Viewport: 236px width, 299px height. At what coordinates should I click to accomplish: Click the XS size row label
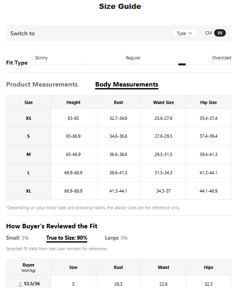[28, 118]
